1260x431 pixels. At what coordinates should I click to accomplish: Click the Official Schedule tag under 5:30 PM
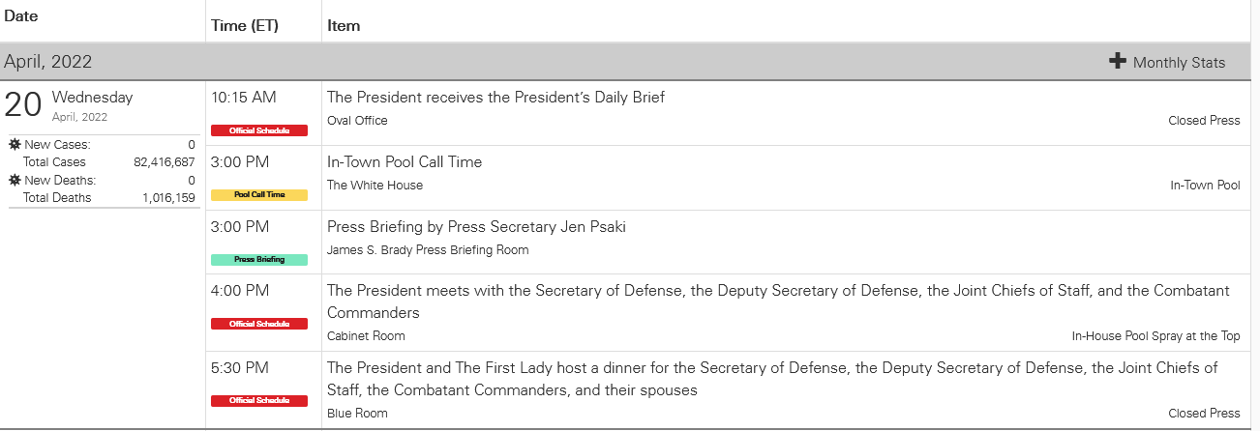pos(259,401)
